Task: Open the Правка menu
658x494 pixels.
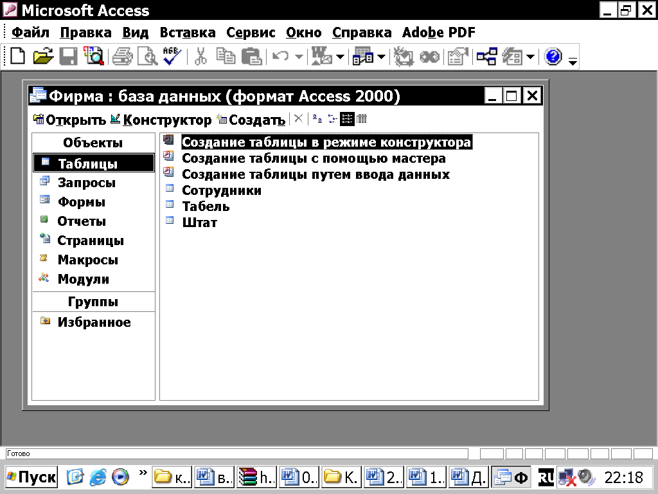Action: pyautogui.click(x=85, y=32)
